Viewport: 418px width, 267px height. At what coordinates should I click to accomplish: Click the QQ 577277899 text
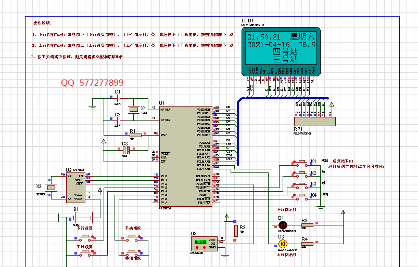click(x=92, y=83)
